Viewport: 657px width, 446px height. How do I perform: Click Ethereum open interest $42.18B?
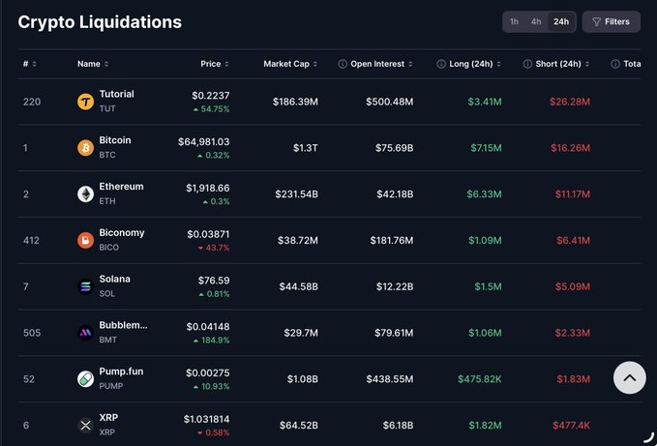395,194
